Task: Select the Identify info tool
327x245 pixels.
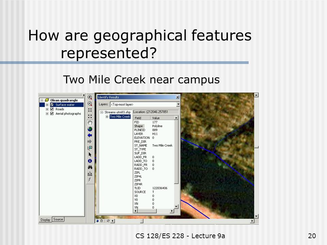Action: (90, 161)
